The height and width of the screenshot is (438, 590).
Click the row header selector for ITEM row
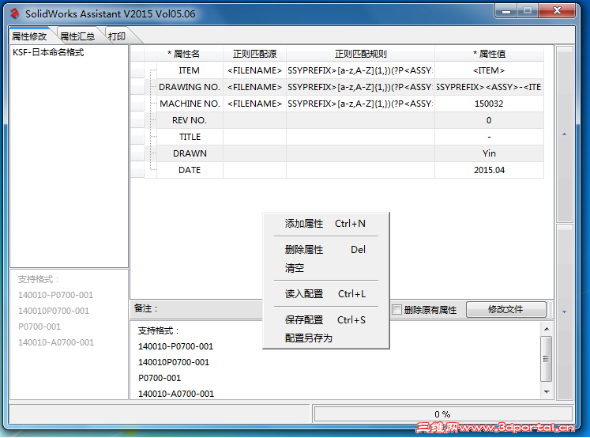coord(137,70)
